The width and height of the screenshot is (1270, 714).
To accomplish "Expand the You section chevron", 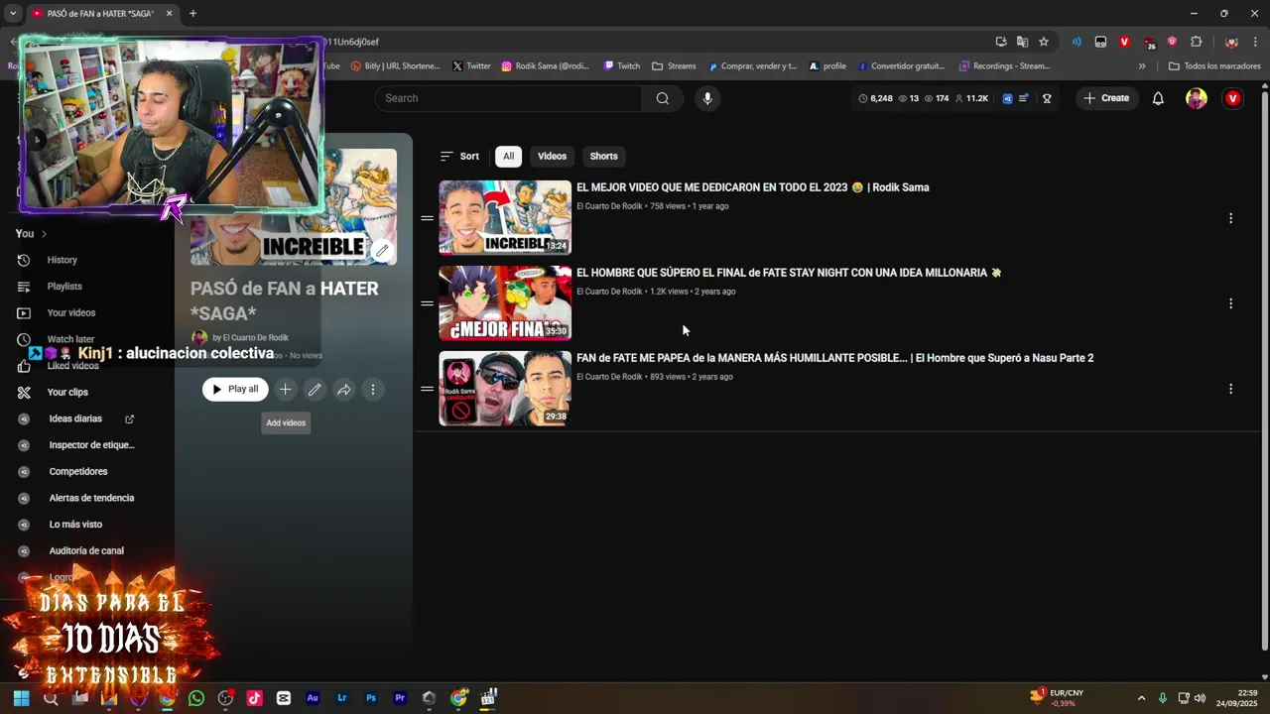I will point(44,234).
